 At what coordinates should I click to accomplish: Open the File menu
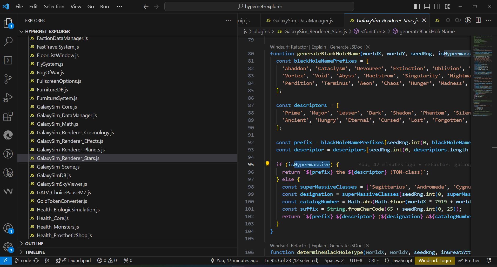19,6
